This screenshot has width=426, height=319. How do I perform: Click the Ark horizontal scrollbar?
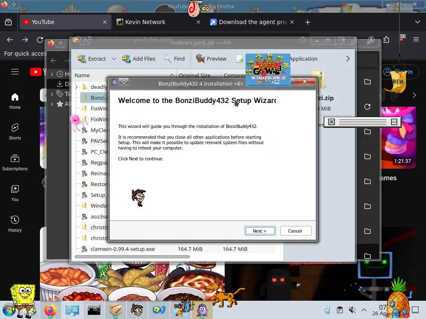coord(132,257)
